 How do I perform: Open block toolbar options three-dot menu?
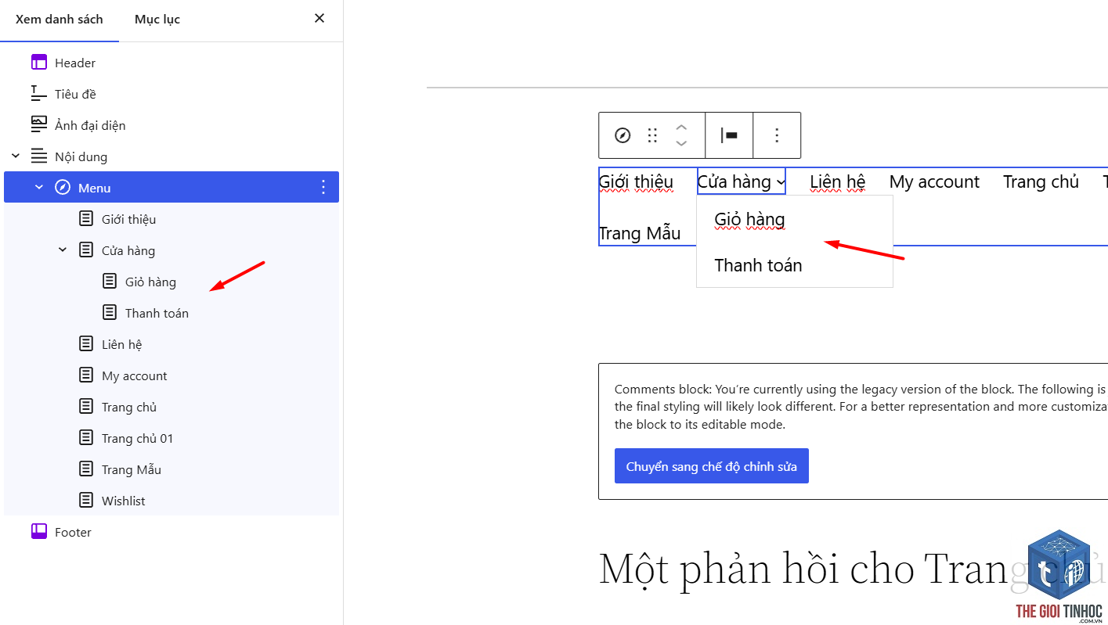(x=777, y=135)
